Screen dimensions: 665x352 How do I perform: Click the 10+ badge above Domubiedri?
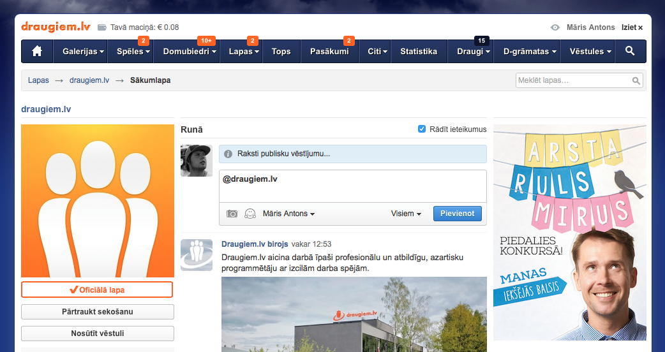click(207, 41)
